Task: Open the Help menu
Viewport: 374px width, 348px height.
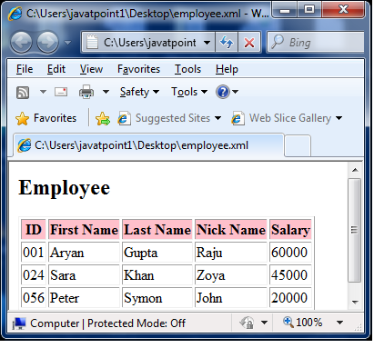Action: [x=227, y=69]
